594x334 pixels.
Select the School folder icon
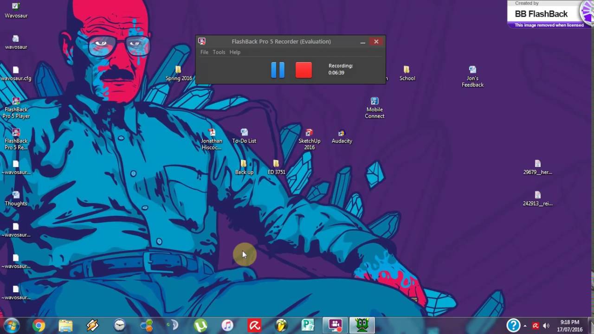click(x=407, y=73)
